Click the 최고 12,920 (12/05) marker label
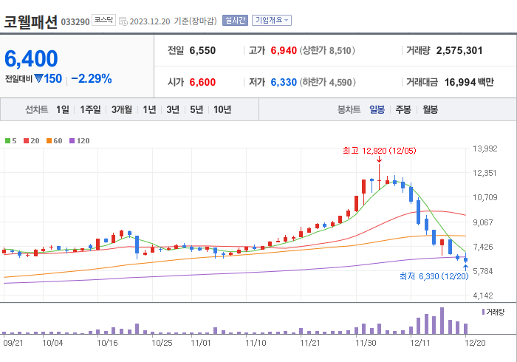Viewport: 517px width, 362px height. pos(379,151)
